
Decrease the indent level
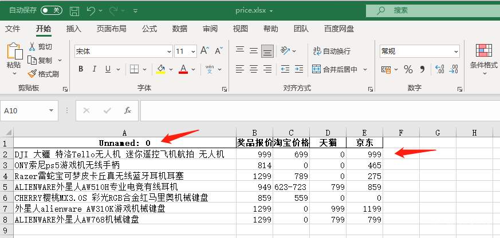pyautogui.click(x=285, y=69)
